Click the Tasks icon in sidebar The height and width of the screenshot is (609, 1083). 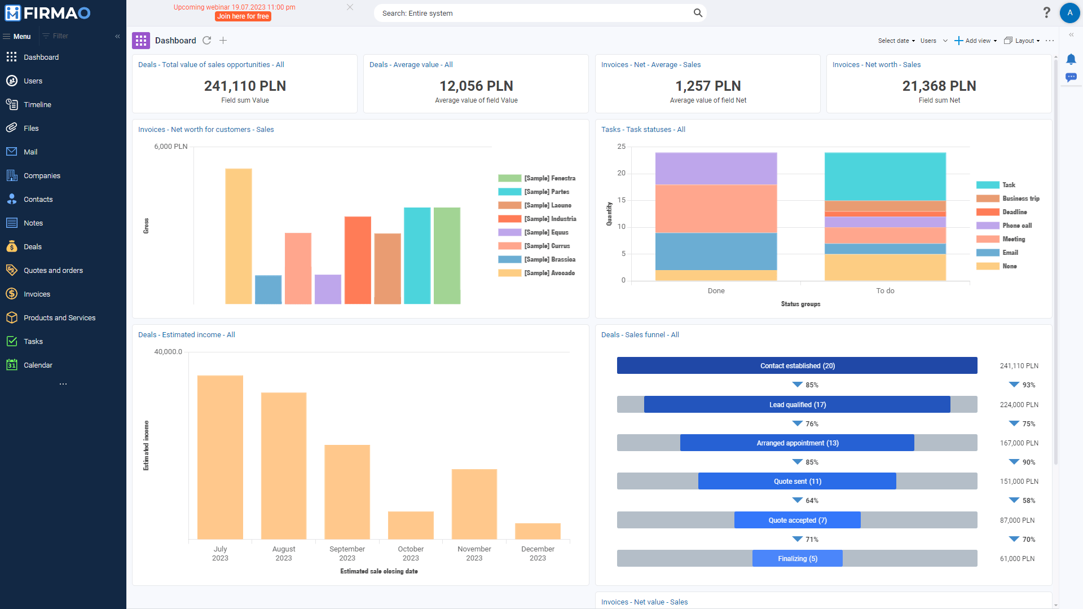click(x=12, y=341)
